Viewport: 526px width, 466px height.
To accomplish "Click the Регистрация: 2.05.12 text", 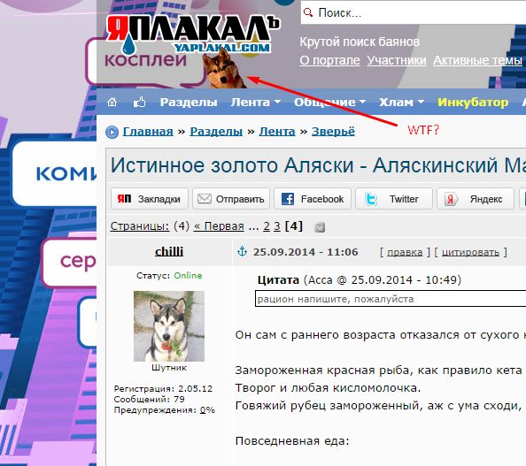I will tap(163, 388).
